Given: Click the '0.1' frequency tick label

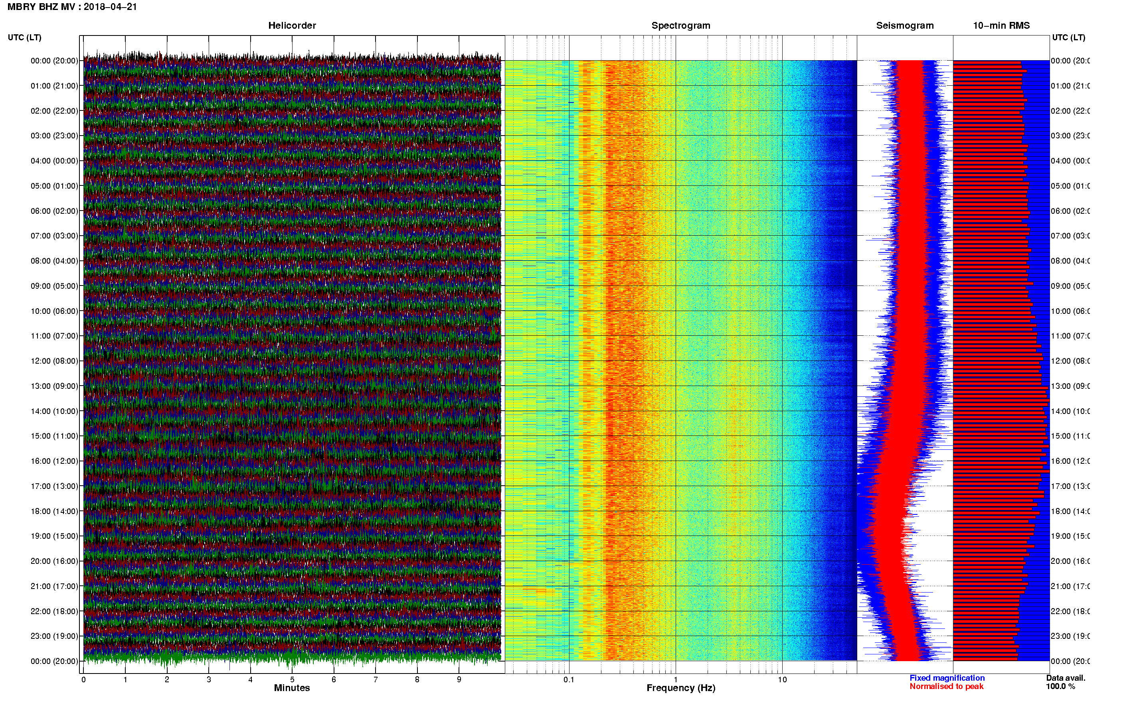Looking at the screenshot, I should pos(569,679).
